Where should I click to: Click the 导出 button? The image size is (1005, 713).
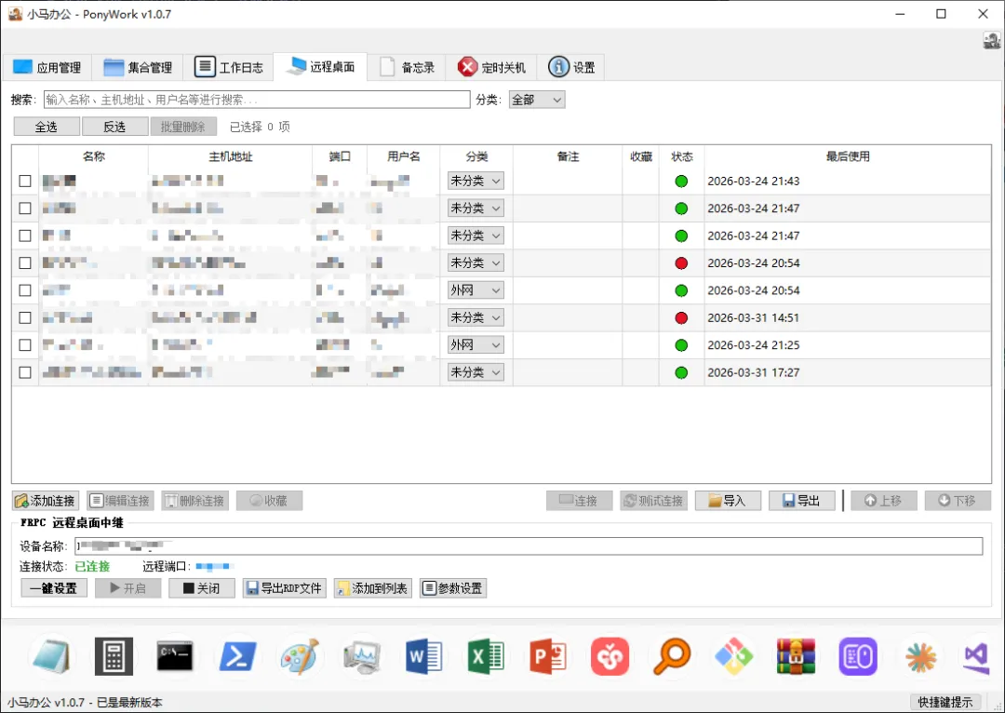click(x=802, y=500)
